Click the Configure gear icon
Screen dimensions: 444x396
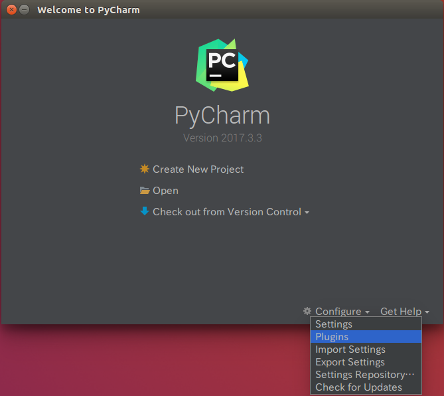click(x=307, y=311)
